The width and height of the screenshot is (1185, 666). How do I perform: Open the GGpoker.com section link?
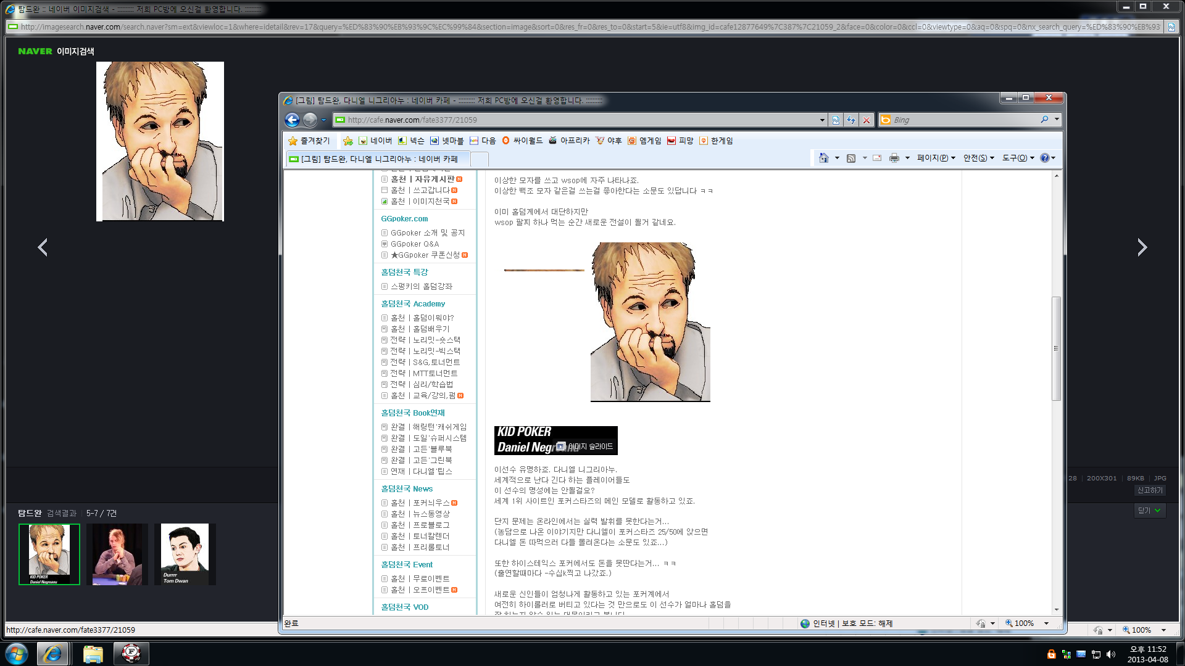pyautogui.click(x=404, y=219)
